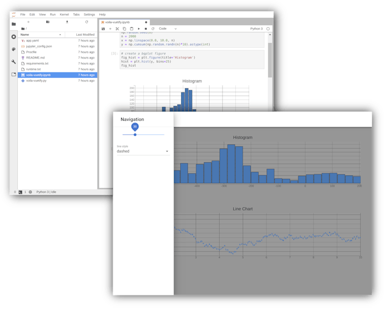
Task: Show running kernels sidebar panel
Action: point(14,37)
